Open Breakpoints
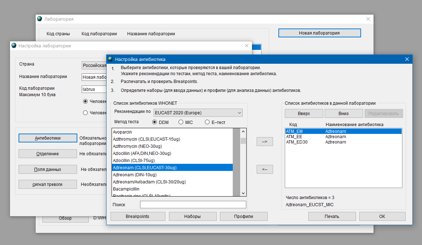 [x=138, y=217]
